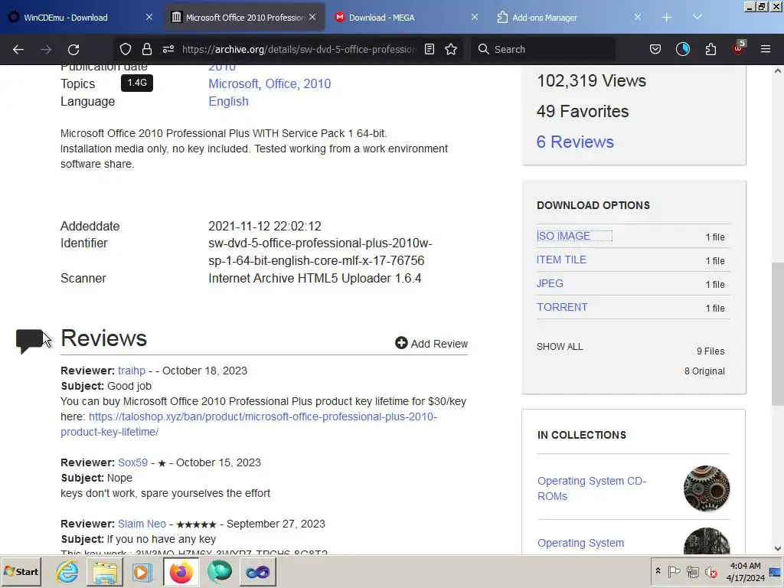Image resolution: width=784 pixels, height=588 pixels.
Task: Close the Download - MEGA tab
Action: 475,18
